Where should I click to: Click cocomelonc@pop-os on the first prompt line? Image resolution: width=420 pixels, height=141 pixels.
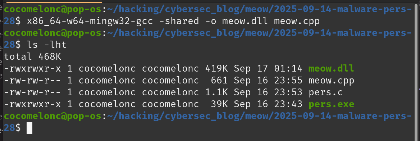[x=53, y=10]
